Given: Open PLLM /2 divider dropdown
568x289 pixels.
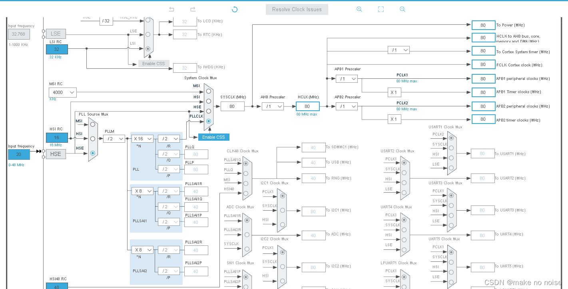Looking at the screenshot, I should tap(114, 139).
